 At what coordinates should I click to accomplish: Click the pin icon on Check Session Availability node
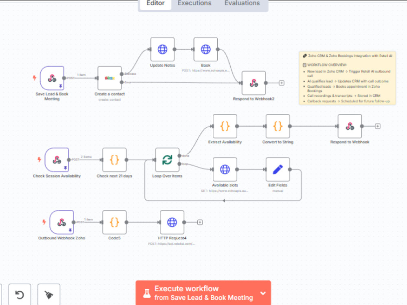point(65,168)
